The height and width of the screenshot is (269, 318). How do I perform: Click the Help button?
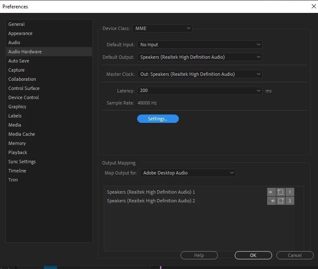[199, 255]
